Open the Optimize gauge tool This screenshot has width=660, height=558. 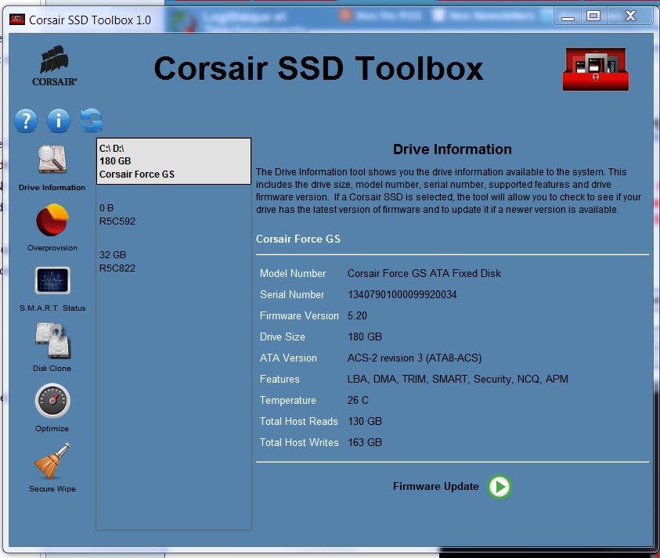point(52,401)
